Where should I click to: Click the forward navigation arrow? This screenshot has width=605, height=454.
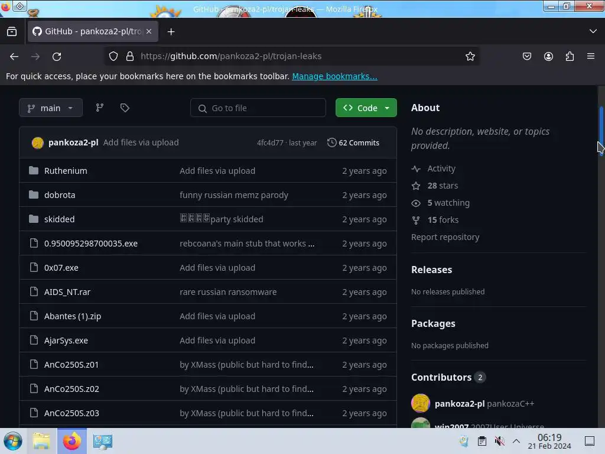[35, 56]
